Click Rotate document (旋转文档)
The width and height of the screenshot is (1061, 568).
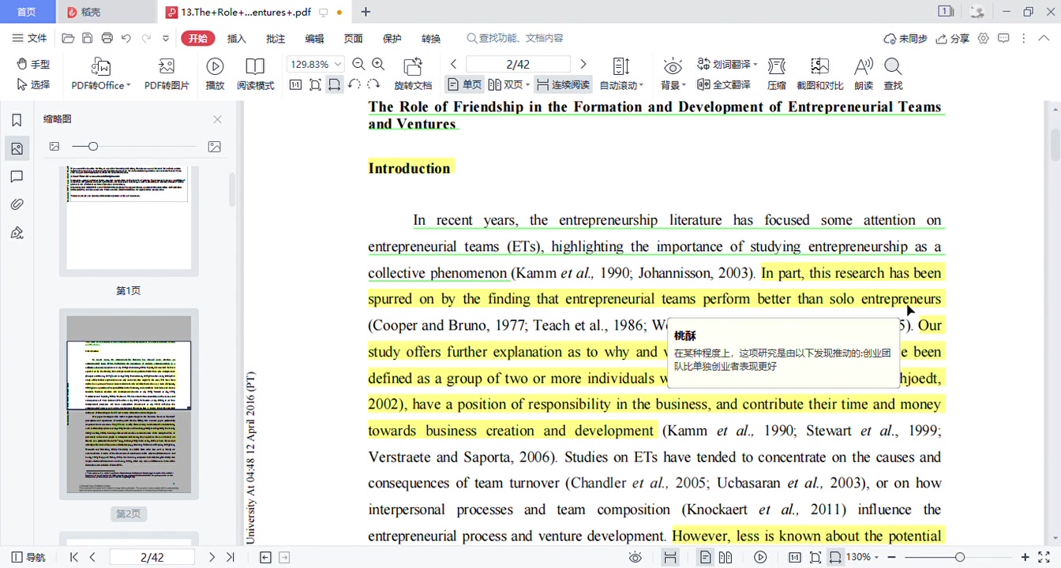(x=413, y=74)
